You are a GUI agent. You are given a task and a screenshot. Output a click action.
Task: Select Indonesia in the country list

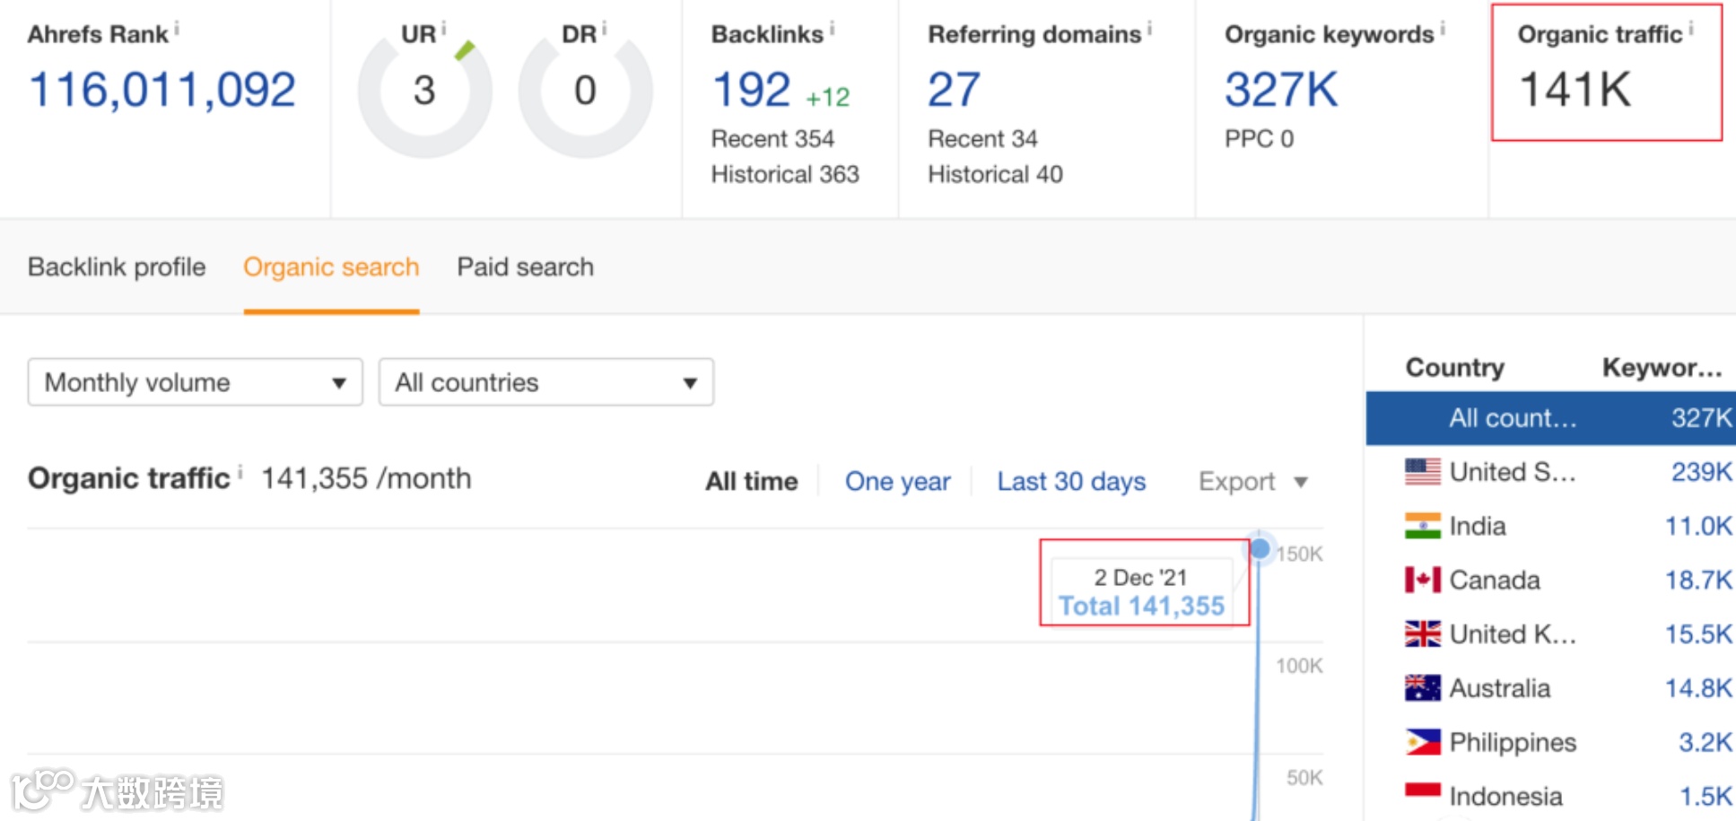click(1550, 795)
